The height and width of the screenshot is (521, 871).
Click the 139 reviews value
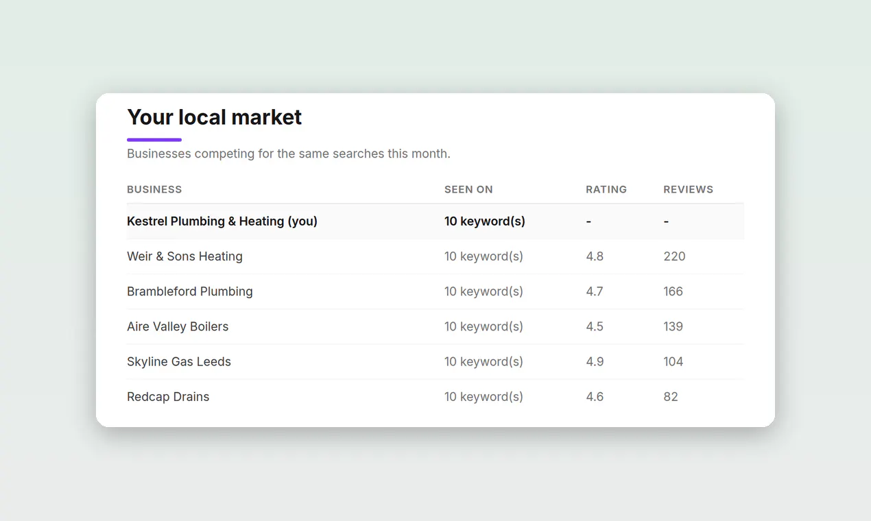tap(673, 326)
